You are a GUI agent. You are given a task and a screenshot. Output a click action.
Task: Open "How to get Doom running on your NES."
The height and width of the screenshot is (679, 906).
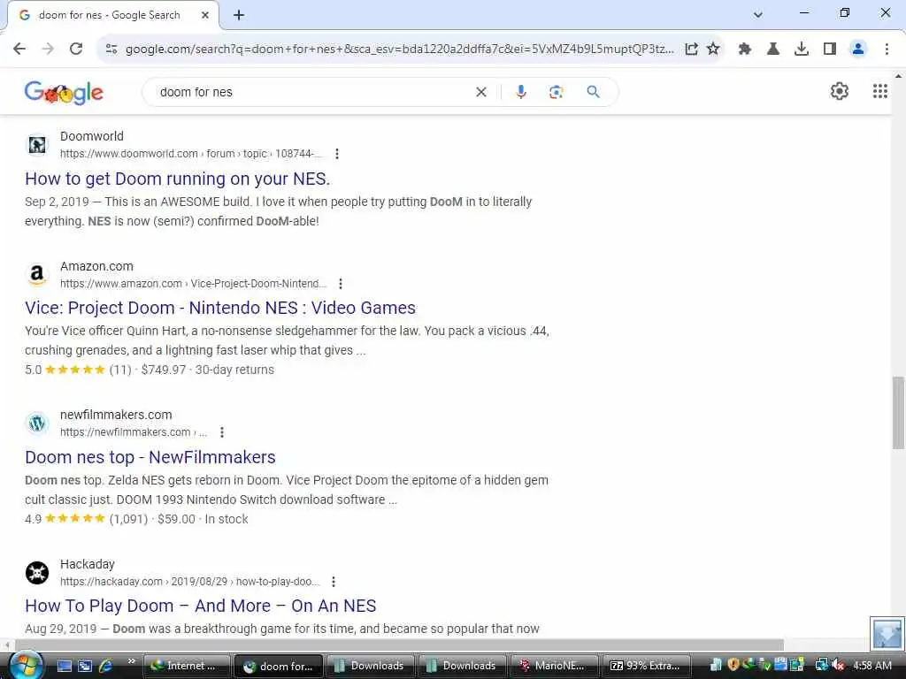(177, 179)
